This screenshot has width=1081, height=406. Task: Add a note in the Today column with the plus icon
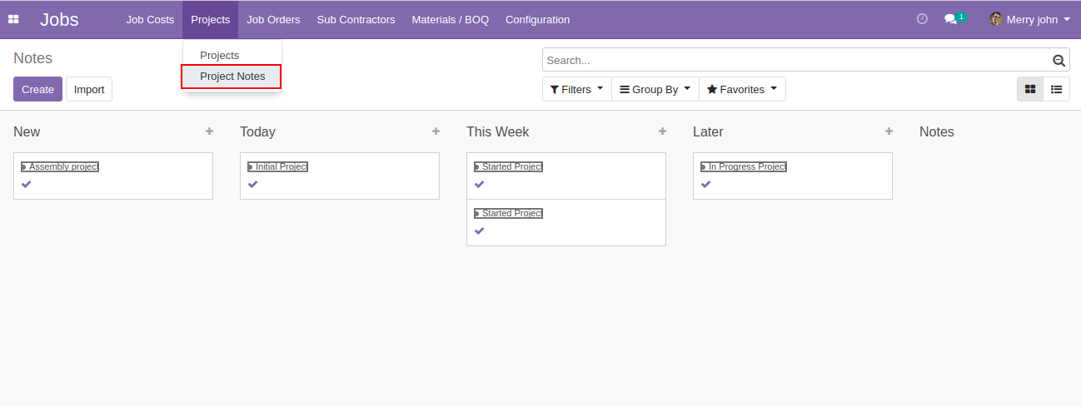point(436,131)
